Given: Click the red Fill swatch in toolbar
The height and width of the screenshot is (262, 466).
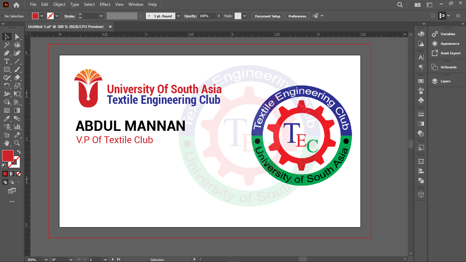Looking at the screenshot, I should click(x=8, y=156).
